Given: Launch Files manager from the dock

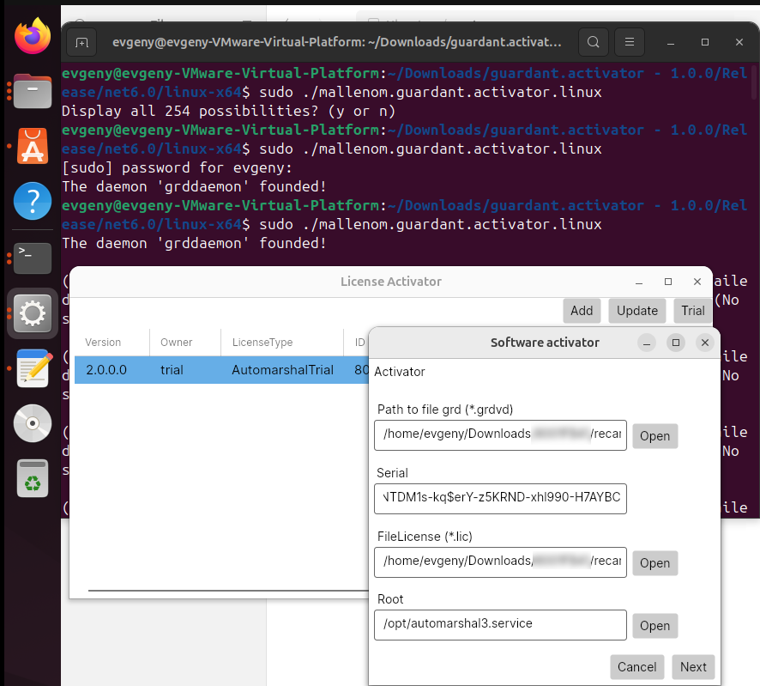Looking at the screenshot, I should [33, 90].
